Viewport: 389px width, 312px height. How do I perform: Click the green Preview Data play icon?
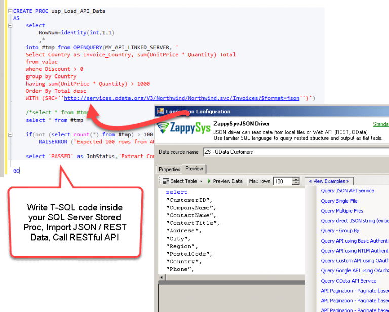pyautogui.click(x=209, y=181)
